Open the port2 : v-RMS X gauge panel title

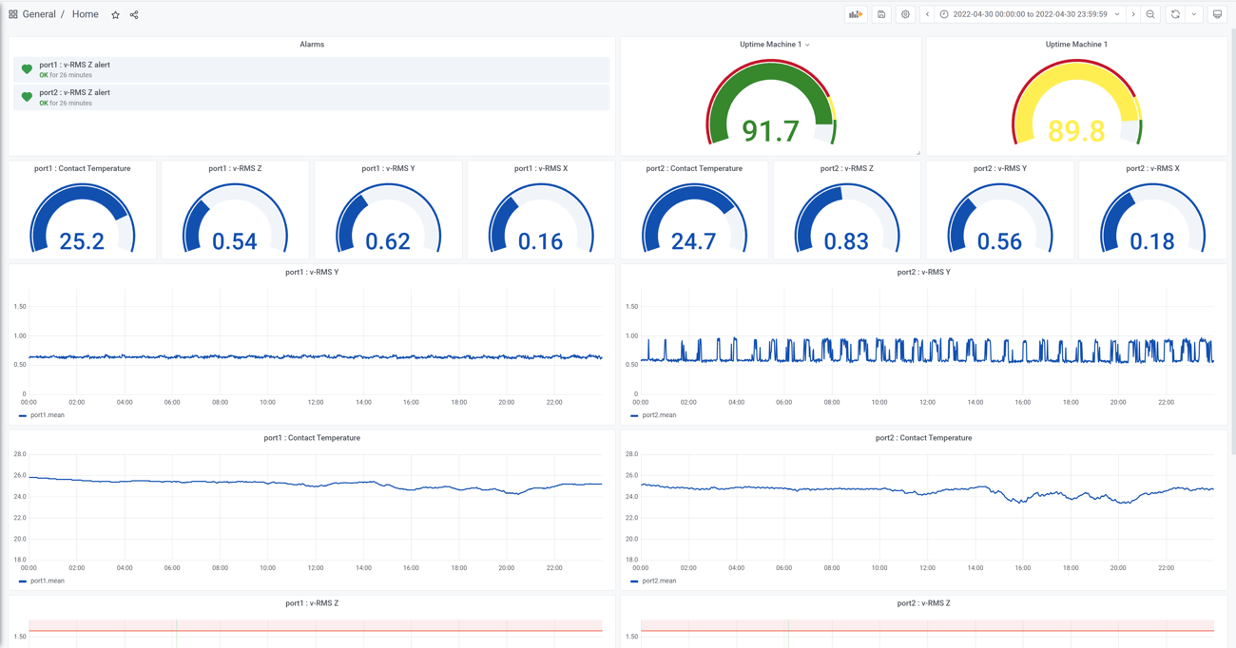pyautogui.click(x=1152, y=168)
